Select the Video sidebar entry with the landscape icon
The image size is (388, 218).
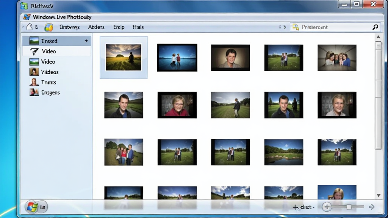click(x=57, y=62)
